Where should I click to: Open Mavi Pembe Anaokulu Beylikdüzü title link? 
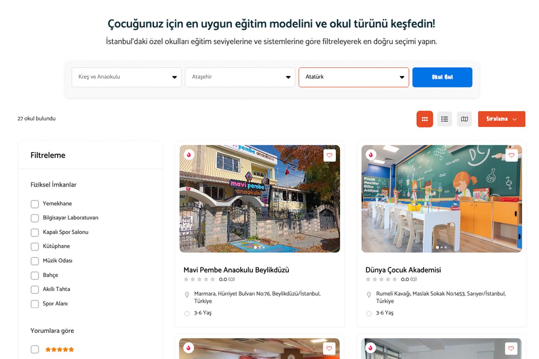pyautogui.click(x=236, y=270)
